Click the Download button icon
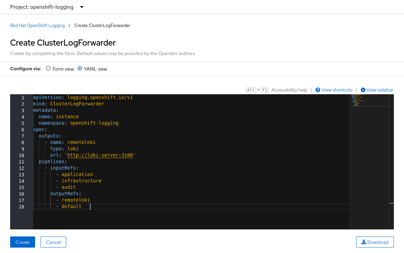This screenshot has height=253, width=404. click(364, 242)
